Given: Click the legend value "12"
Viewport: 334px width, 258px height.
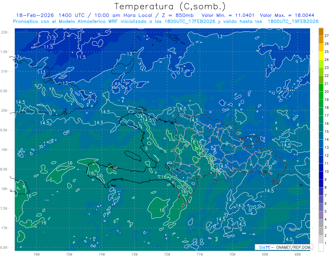Looking at the screenshot, I should (x=327, y=155).
